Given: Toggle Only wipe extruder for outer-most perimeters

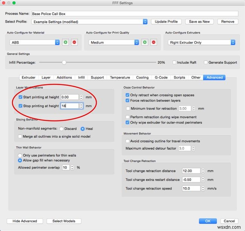Looking at the screenshot, I should point(127,122).
